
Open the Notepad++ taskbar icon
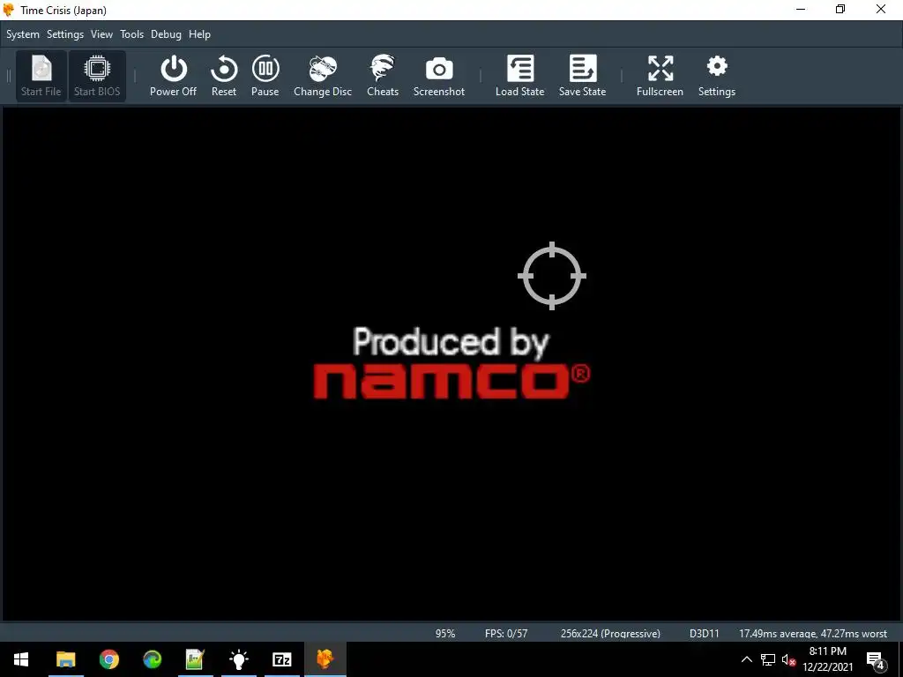(195, 659)
